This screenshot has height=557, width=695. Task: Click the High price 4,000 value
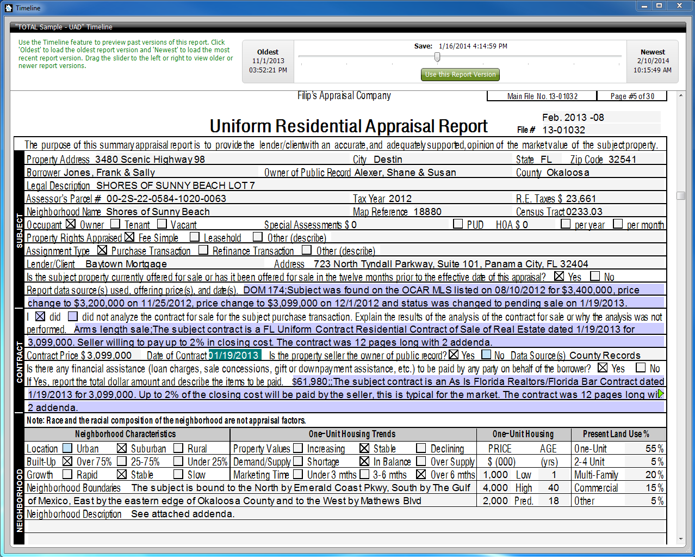(x=495, y=487)
